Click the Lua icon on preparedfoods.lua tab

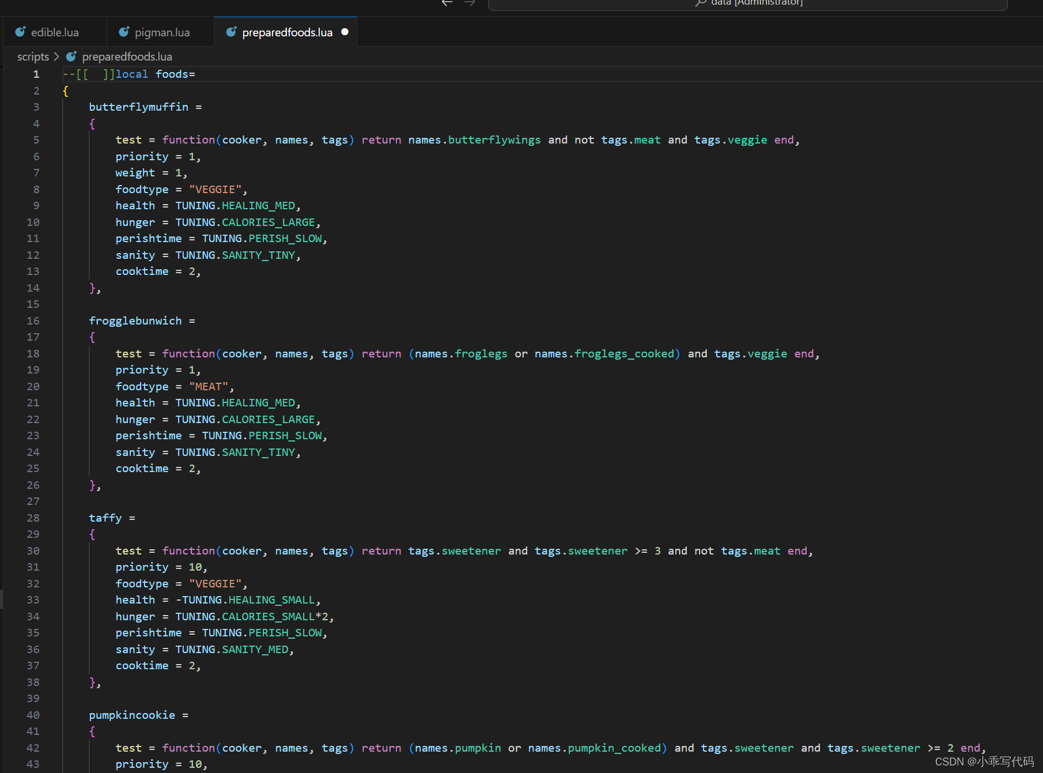[231, 32]
